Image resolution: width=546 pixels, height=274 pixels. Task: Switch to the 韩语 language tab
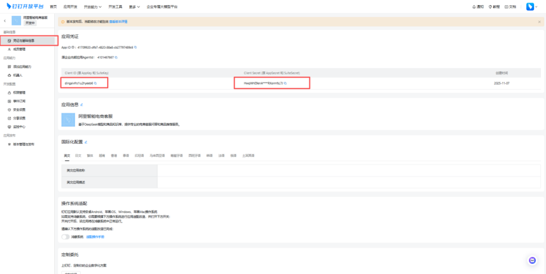tap(209, 156)
